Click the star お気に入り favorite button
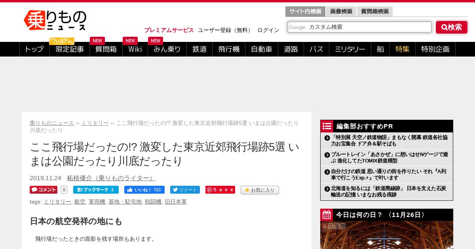This screenshot has height=249, width=475. [x=260, y=190]
